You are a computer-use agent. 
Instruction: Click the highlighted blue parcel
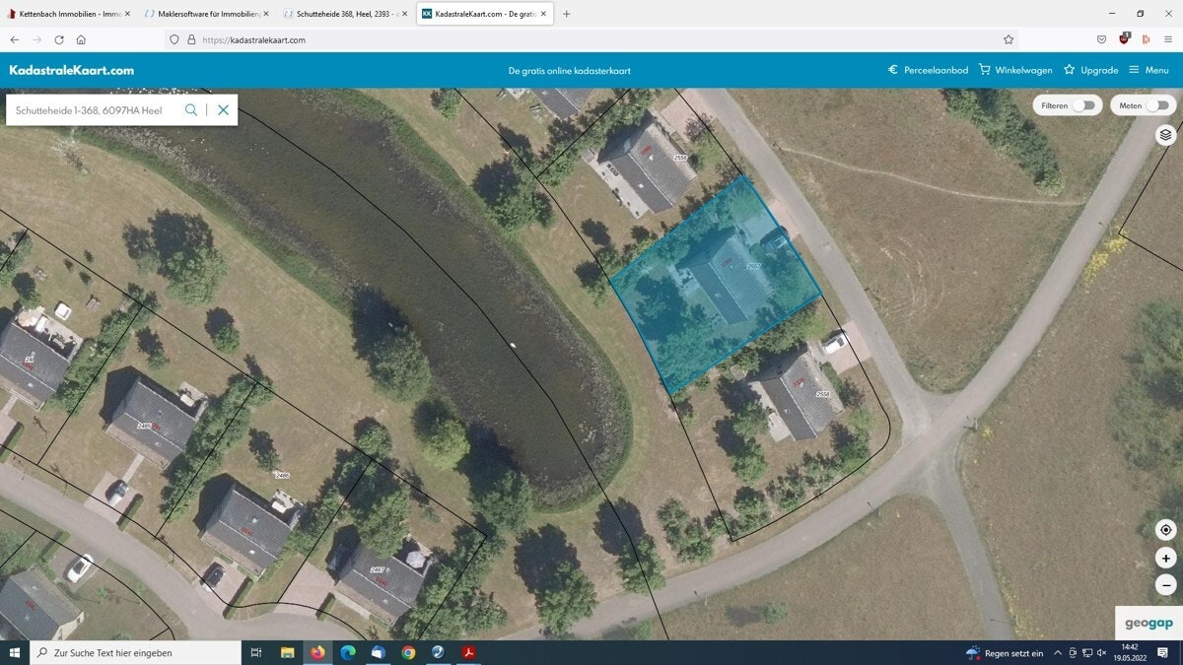tap(715, 286)
